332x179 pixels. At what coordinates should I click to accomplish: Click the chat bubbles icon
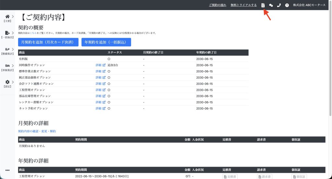tap(271, 5)
